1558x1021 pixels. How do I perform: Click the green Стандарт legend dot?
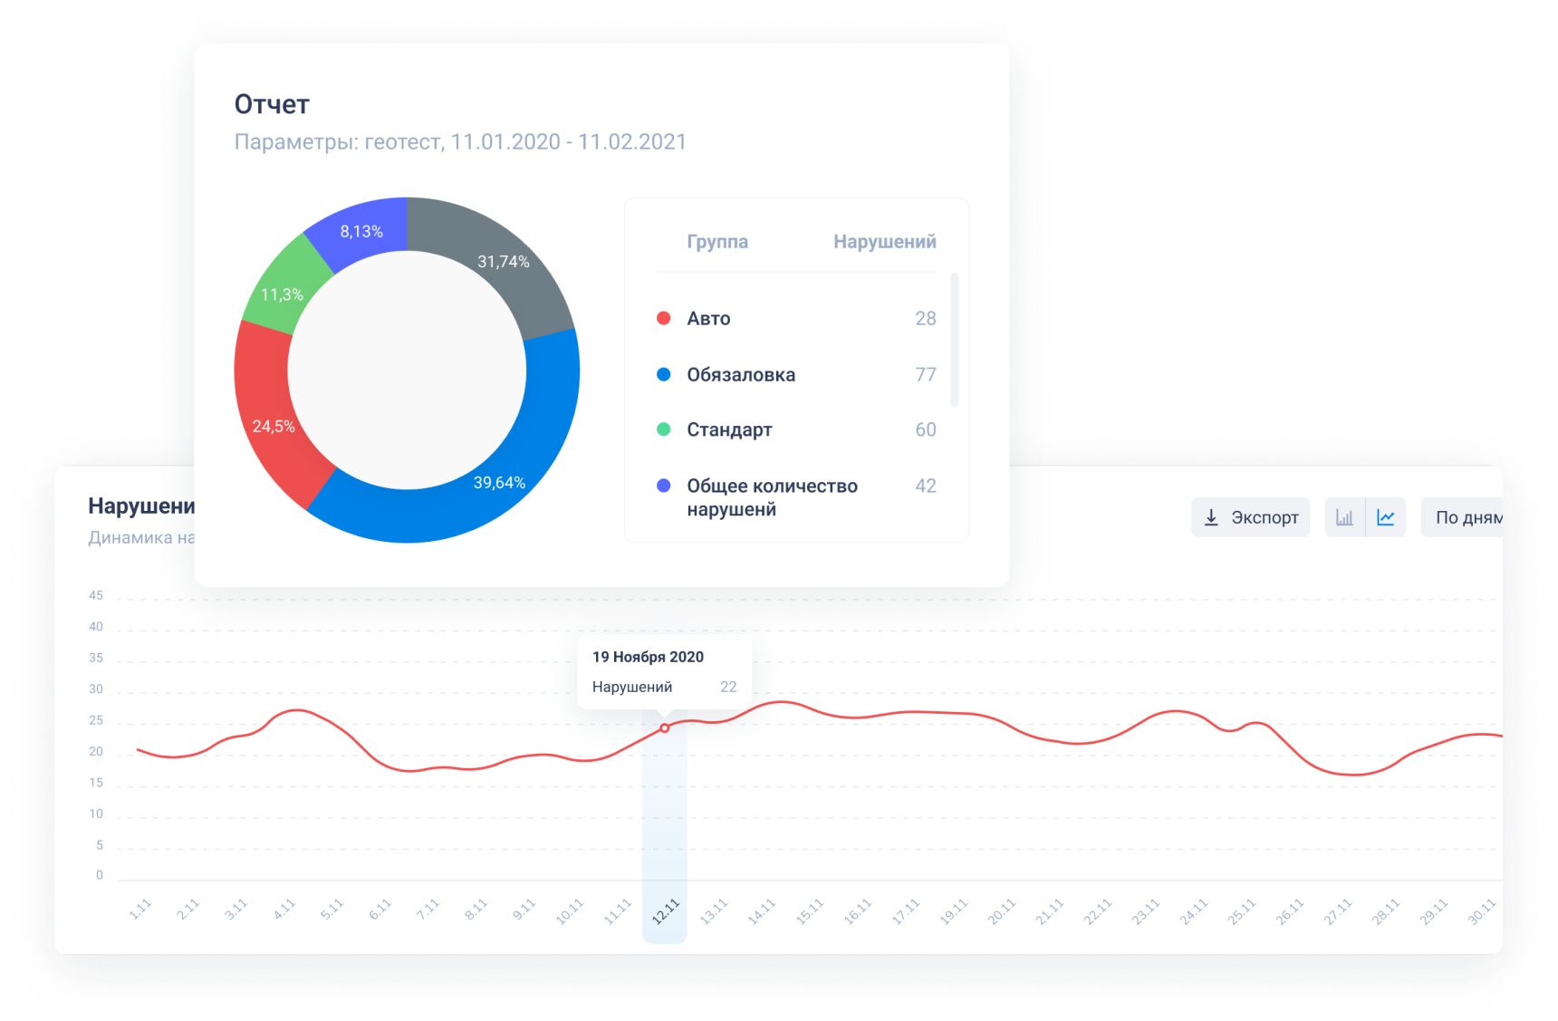[664, 429]
